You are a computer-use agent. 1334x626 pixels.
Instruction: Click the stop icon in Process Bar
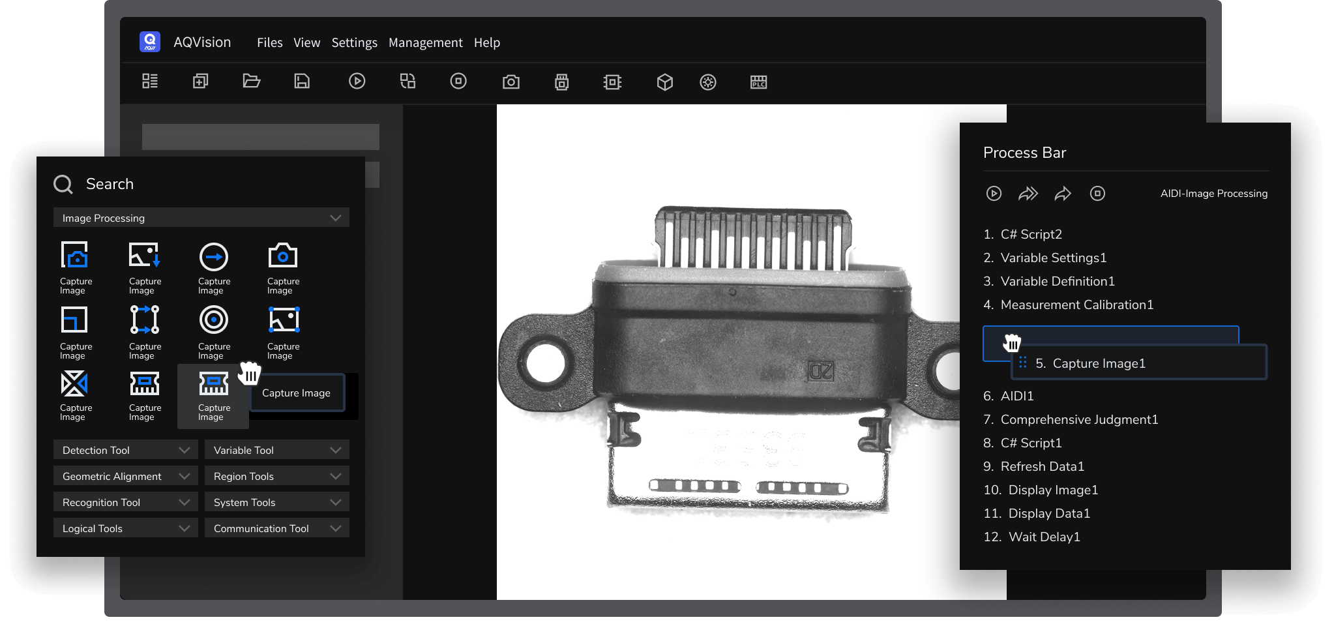tap(1097, 194)
